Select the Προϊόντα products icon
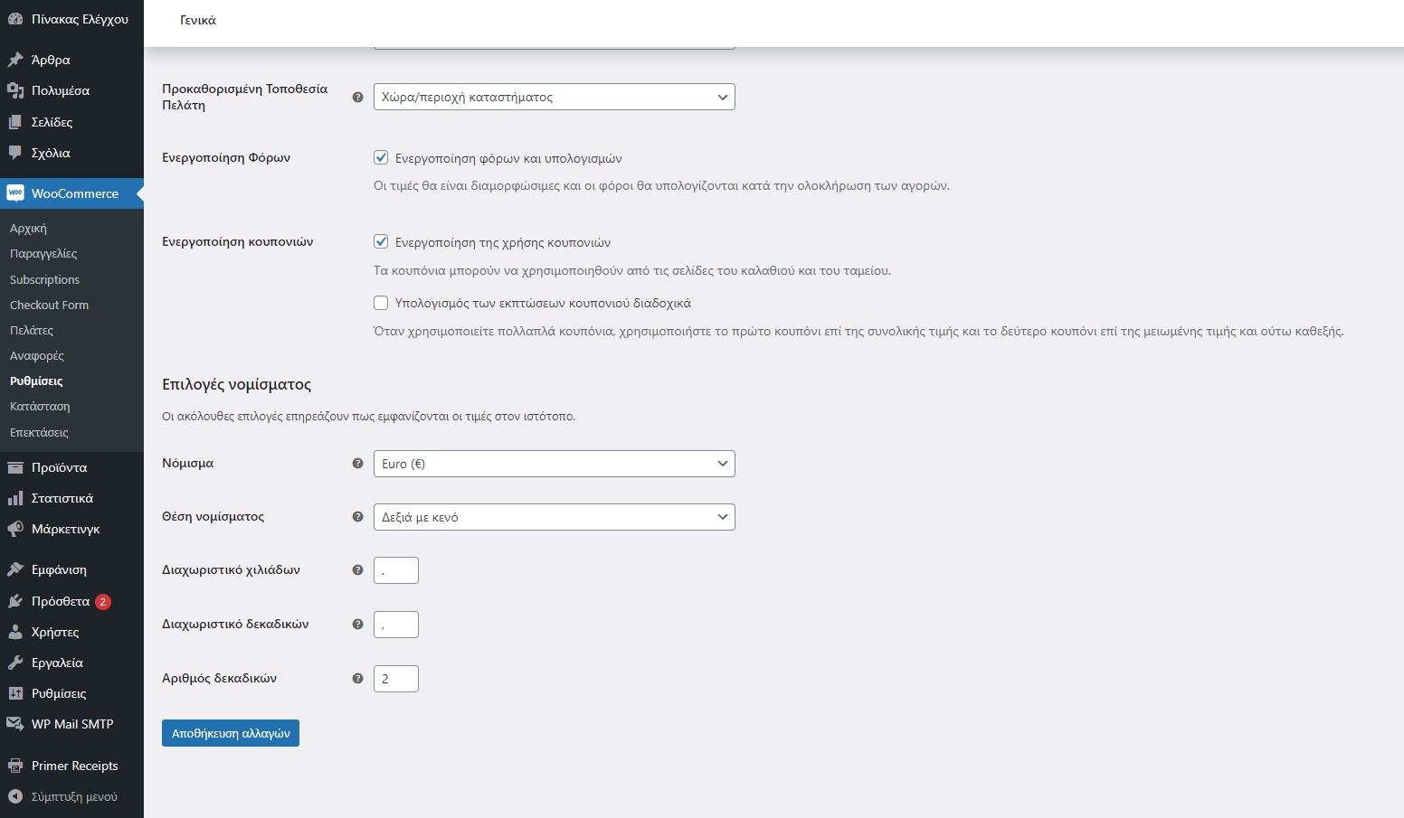Image resolution: width=1404 pixels, height=818 pixels. (x=14, y=467)
